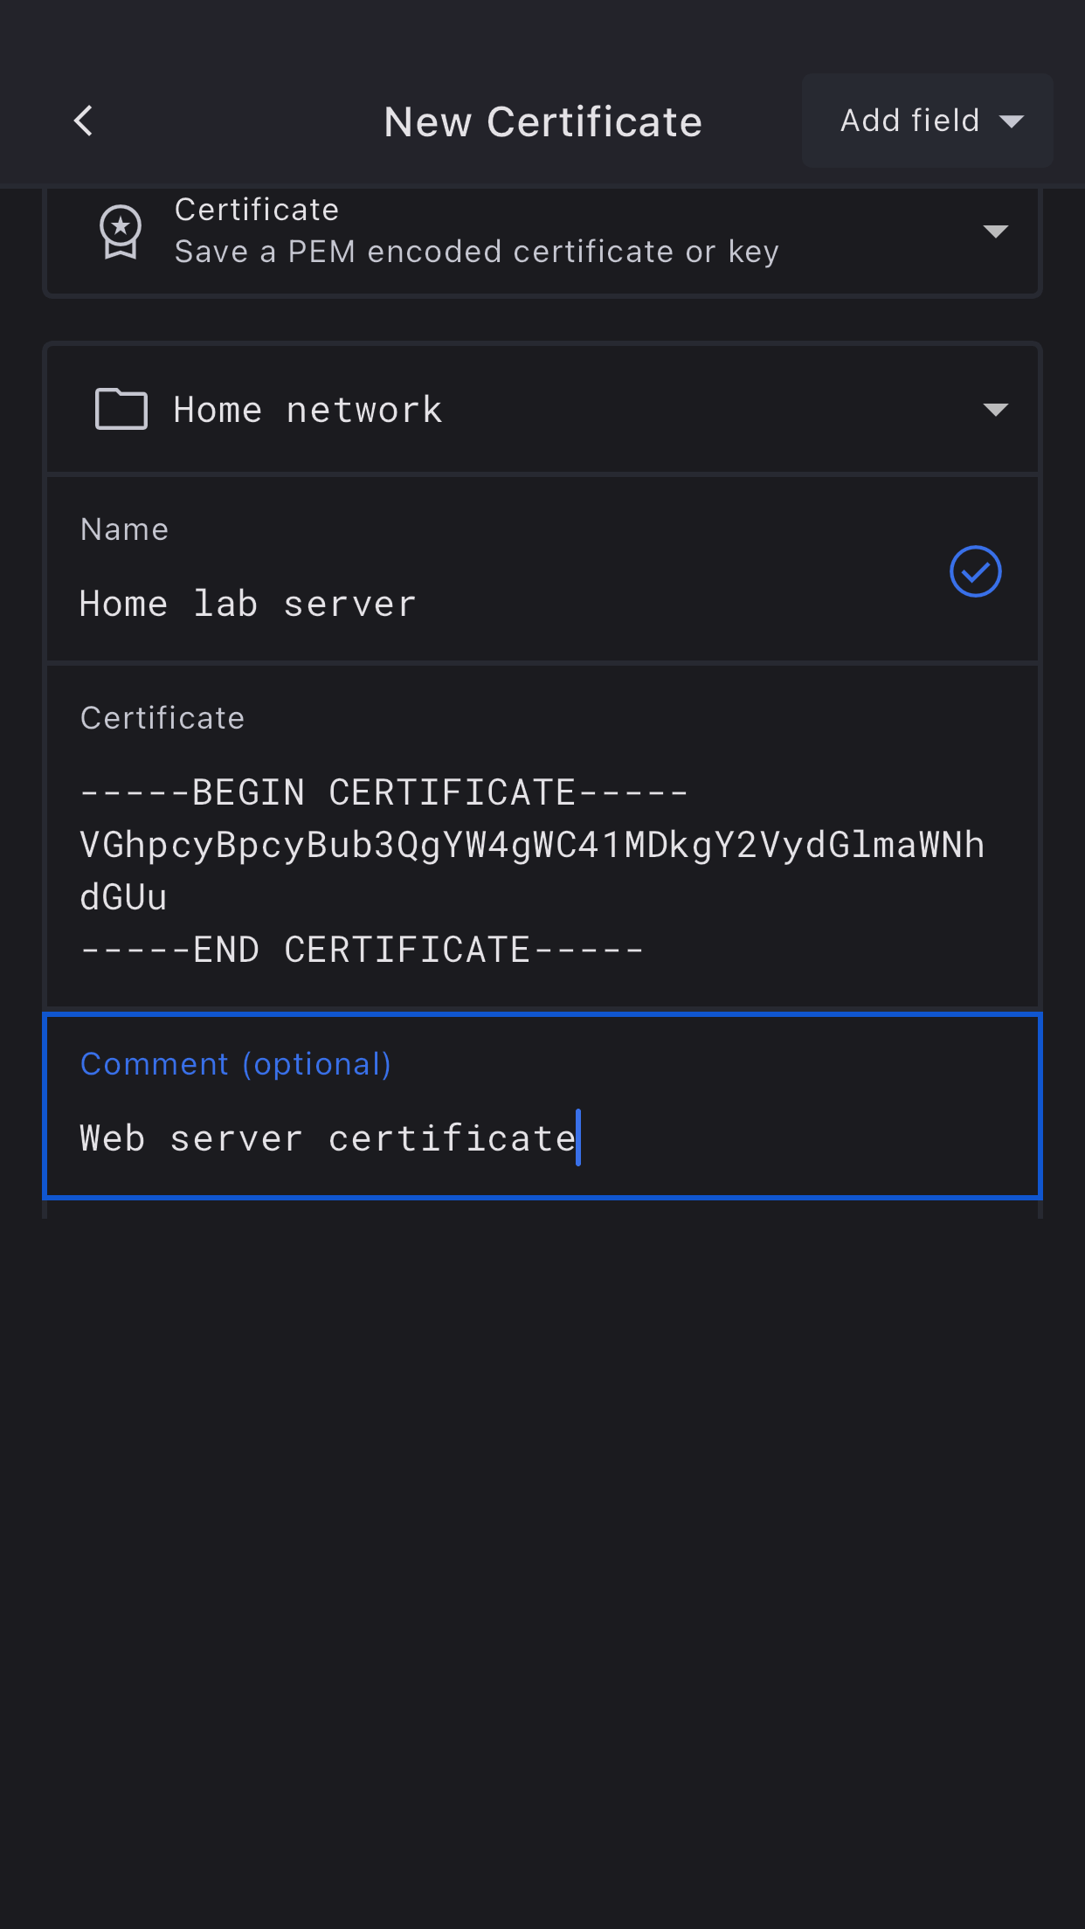Viewport: 1085px width, 1929px height.
Task: Tap the Certificate field label above PEM text
Action: point(162,718)
